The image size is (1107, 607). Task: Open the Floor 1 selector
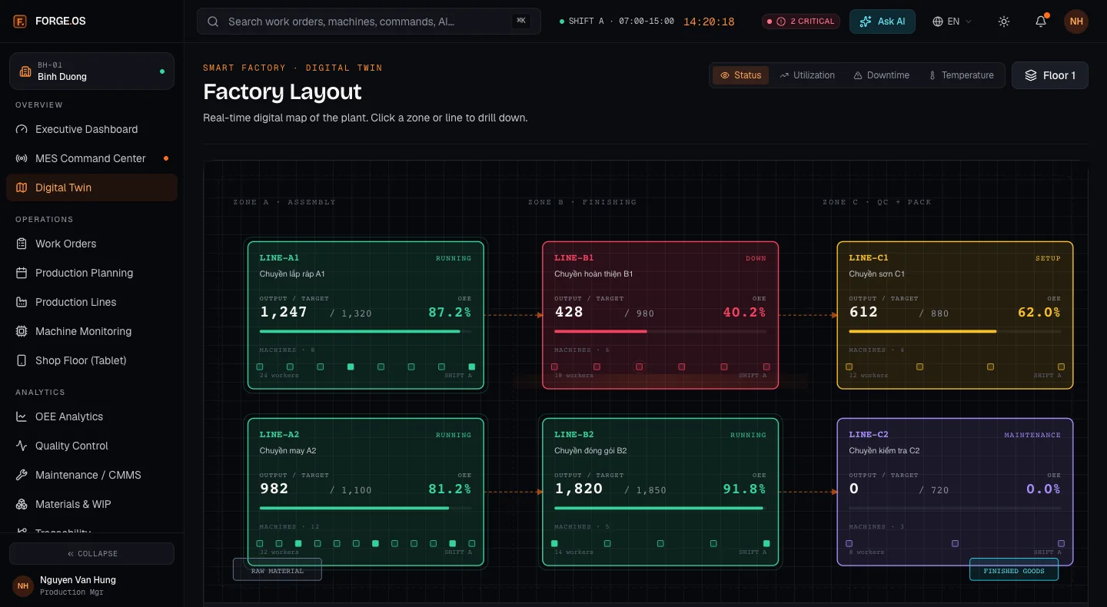coord(1050,75)
